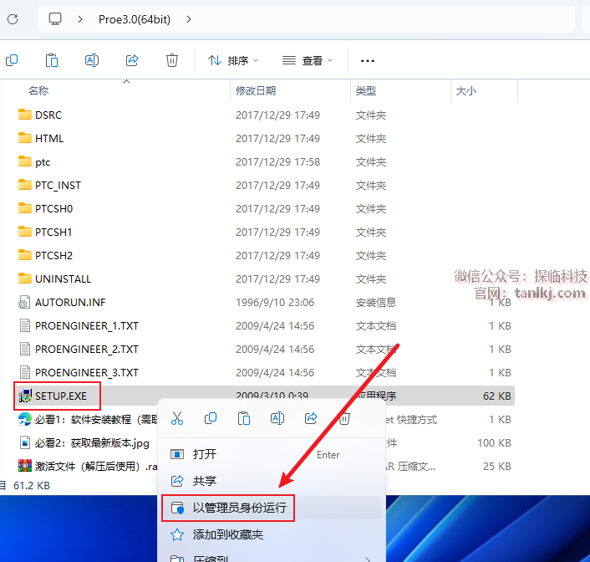Viewport: 590px width, 562px height.
Task: Click the toolbar Rename icon
Action: [x=92, y=60]
